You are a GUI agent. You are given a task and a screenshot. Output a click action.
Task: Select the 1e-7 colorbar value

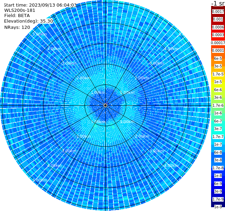[218, 144]
